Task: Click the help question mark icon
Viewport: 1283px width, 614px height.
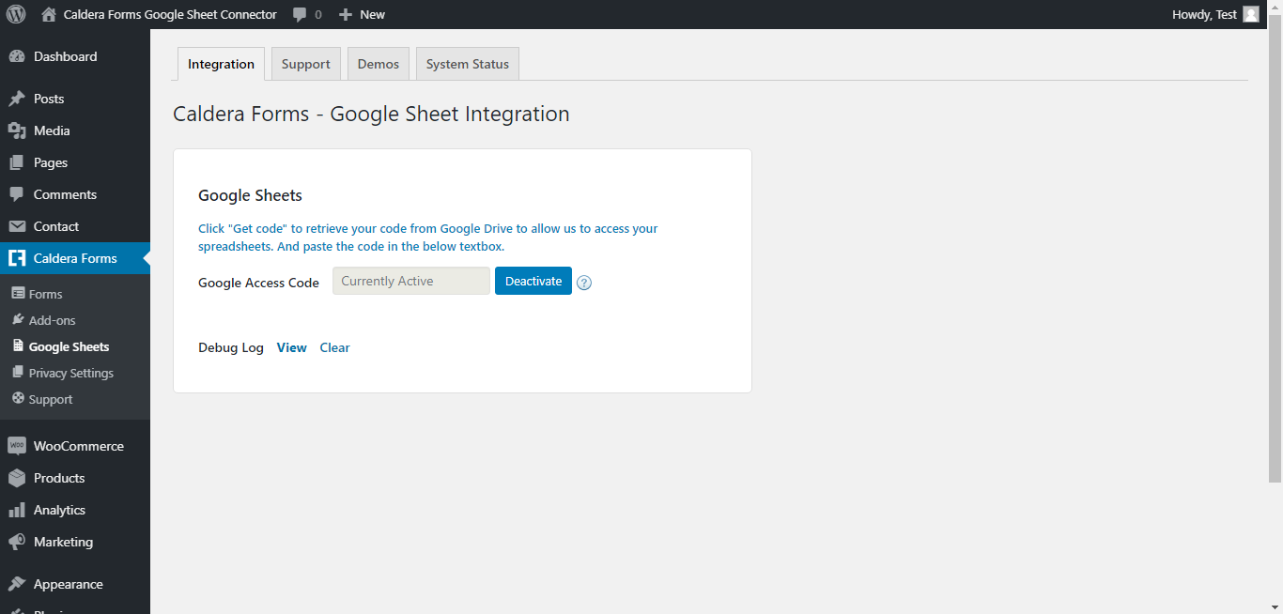Action: pyautogui.click(x=584, y=283)
